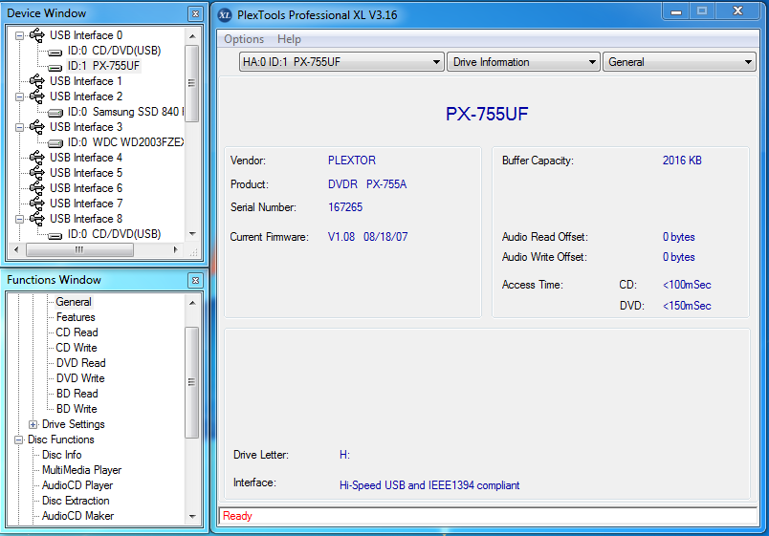
Task: Close the Device Window panel
Action: coord(195,13)
